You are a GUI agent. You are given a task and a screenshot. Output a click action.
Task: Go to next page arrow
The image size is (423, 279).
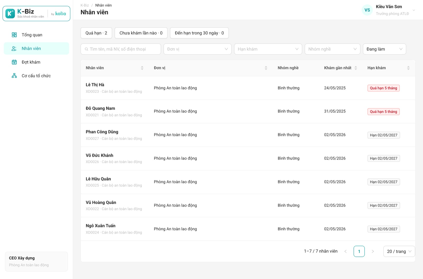tap(373, 251)
